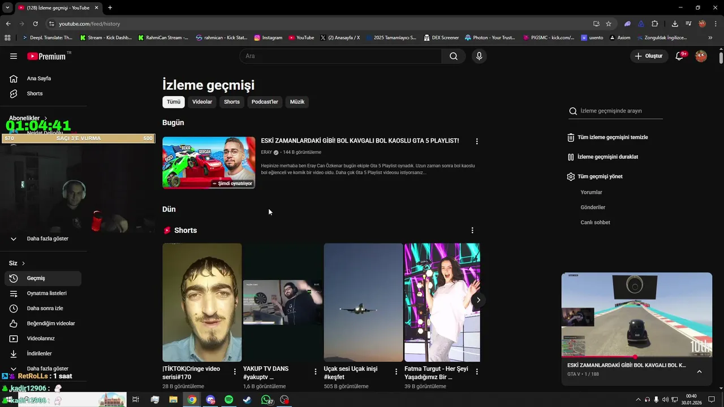The image size is (724, 407).
Task: Open Shorts from the sidebar
Action: click(x=43, y=93)
